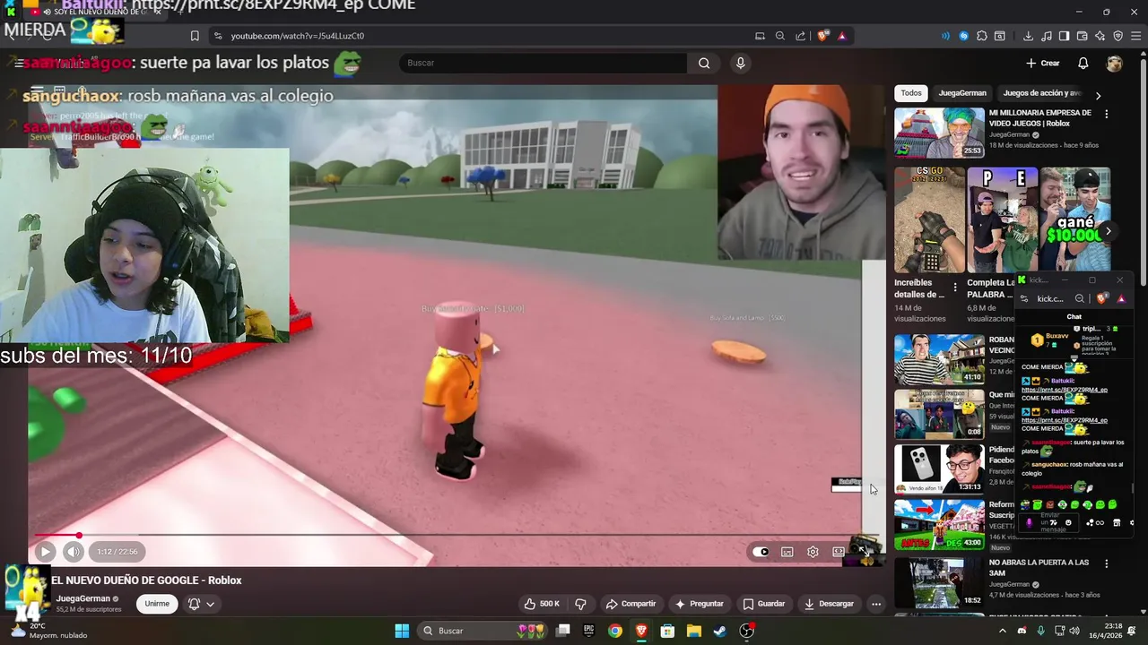Start voice search with microphone icon
The image size is (1148, 645).
pyautogui.click(x=740, y=63)
